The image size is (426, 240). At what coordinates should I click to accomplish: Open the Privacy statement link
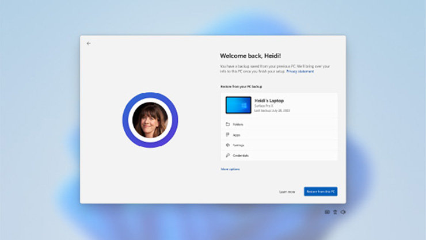300,71
